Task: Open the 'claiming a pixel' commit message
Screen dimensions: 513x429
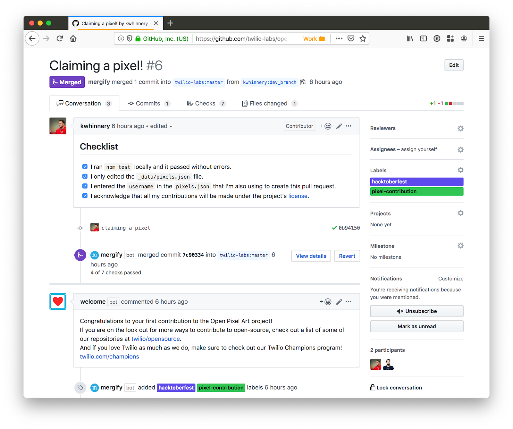Action: click(x=126, y=228)
